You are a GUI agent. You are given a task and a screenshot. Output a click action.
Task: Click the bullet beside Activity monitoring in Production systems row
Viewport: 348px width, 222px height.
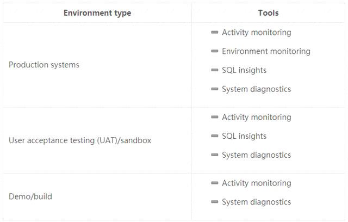coord(214,32)
